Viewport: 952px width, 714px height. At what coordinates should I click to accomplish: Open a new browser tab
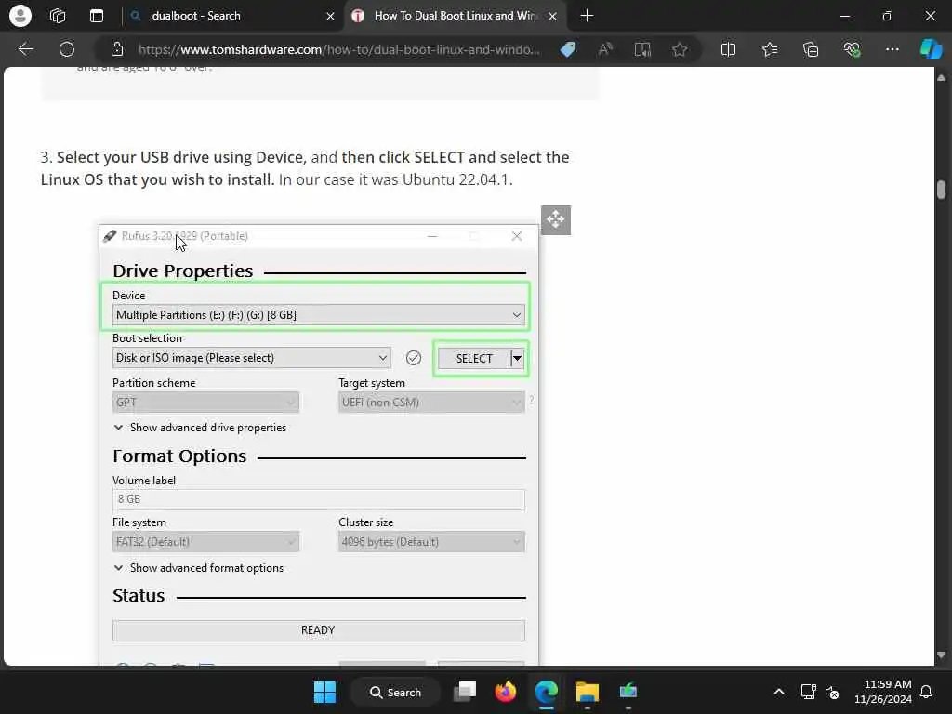pos(587,16)
